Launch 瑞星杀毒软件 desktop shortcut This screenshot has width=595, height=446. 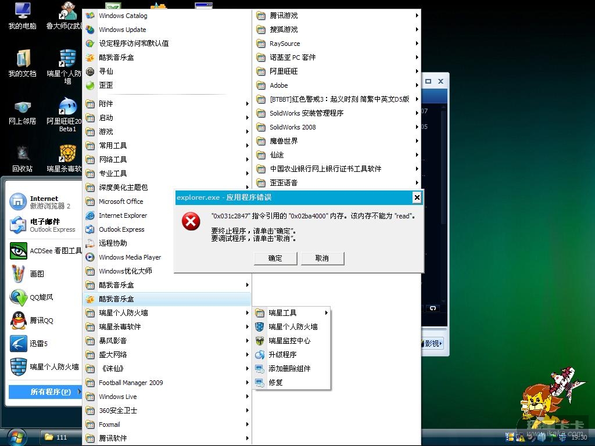[64, 159]
